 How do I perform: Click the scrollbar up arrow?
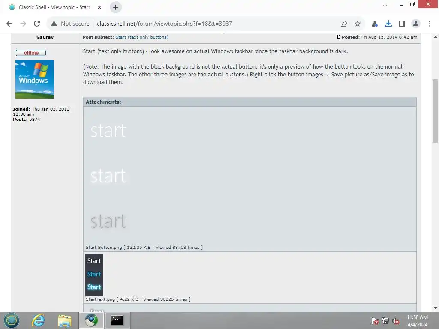(435, 37)
